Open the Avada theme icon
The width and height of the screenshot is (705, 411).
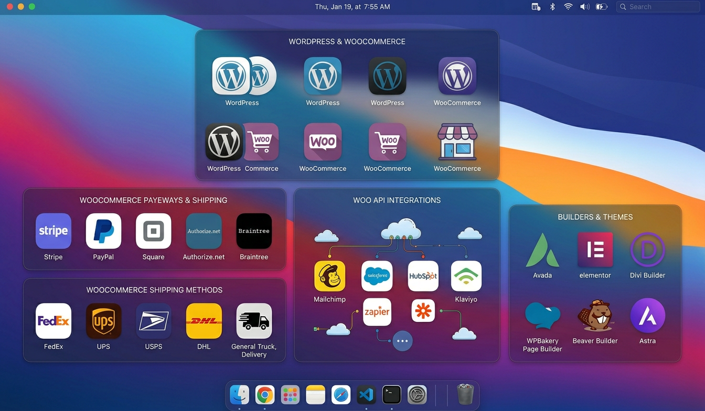(x=542, y=250)
